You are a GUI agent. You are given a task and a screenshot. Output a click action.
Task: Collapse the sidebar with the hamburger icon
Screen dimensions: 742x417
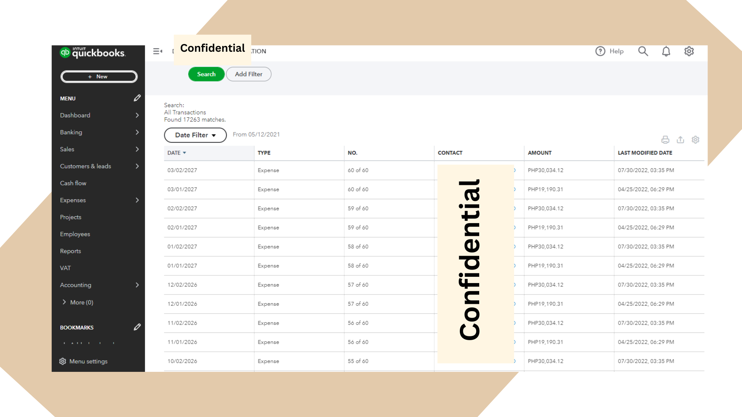tap(157, 51)
